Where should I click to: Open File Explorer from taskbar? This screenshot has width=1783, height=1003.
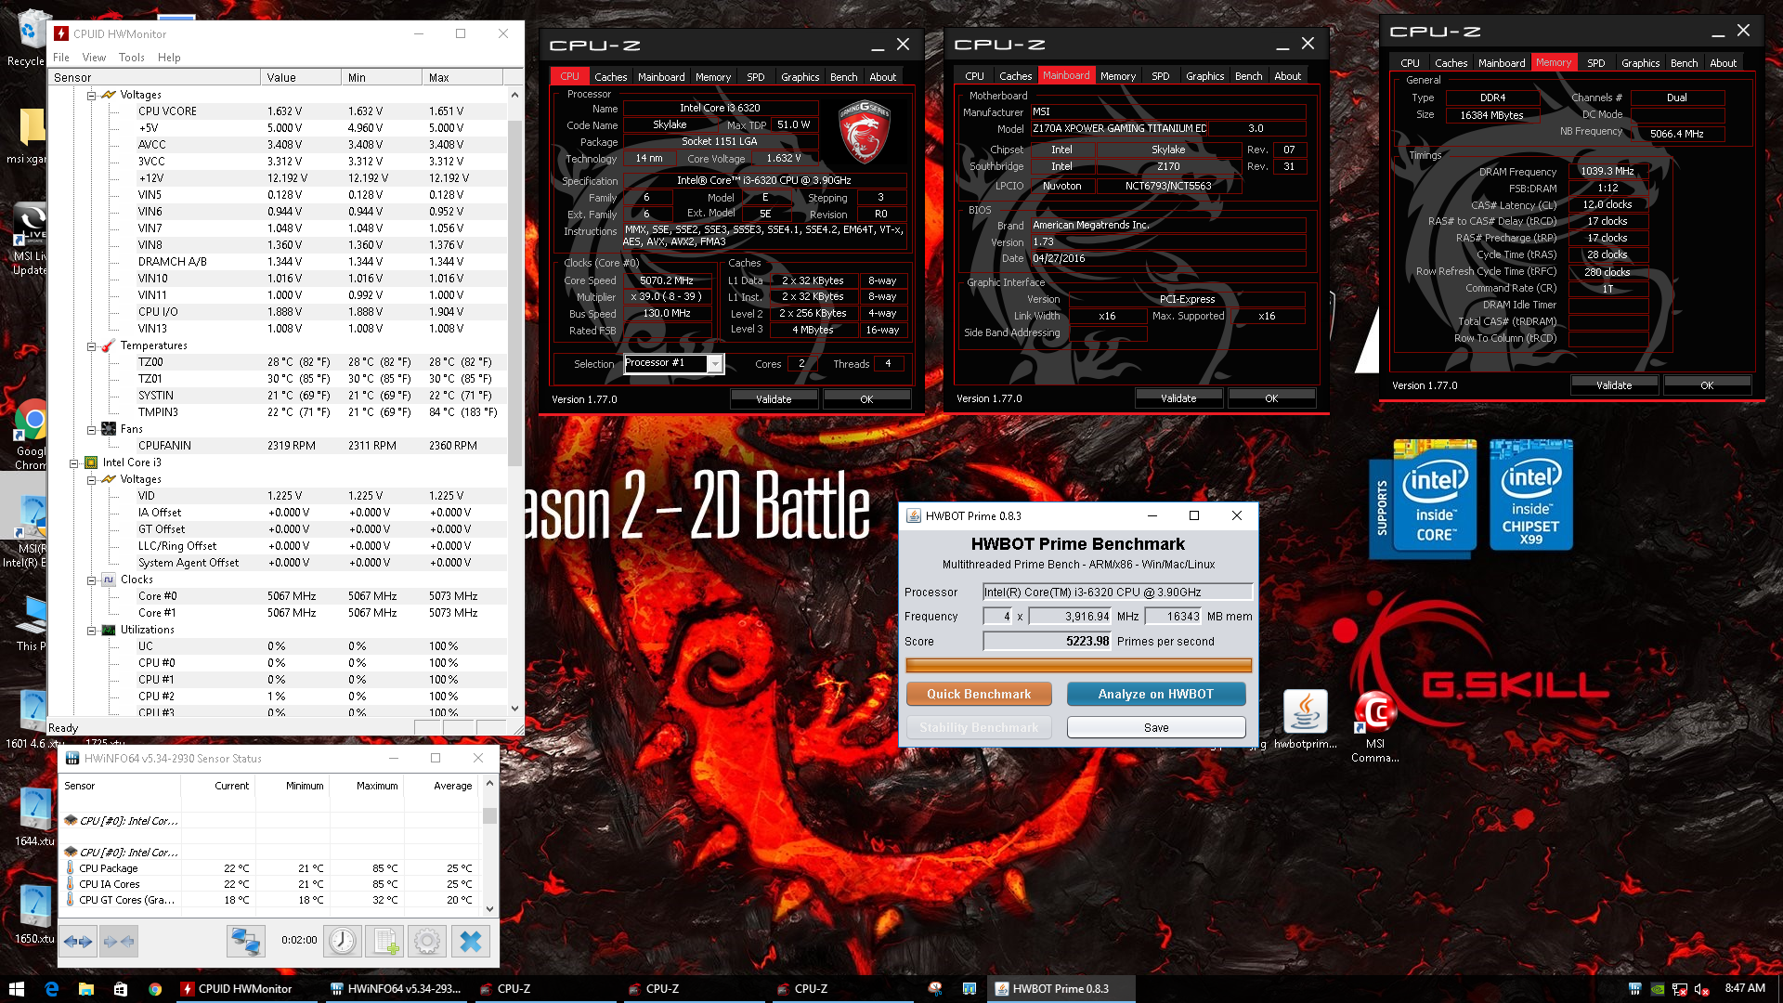pyautogui.click(x=85, y=989)
